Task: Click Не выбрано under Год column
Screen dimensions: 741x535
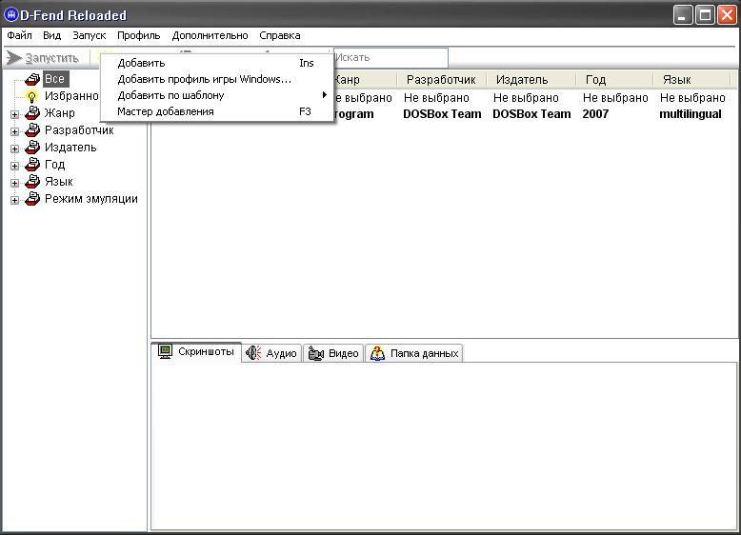Action: 615,98
